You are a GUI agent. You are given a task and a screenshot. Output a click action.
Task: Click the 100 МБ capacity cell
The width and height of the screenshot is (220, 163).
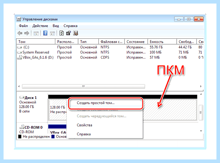[155, 52]
